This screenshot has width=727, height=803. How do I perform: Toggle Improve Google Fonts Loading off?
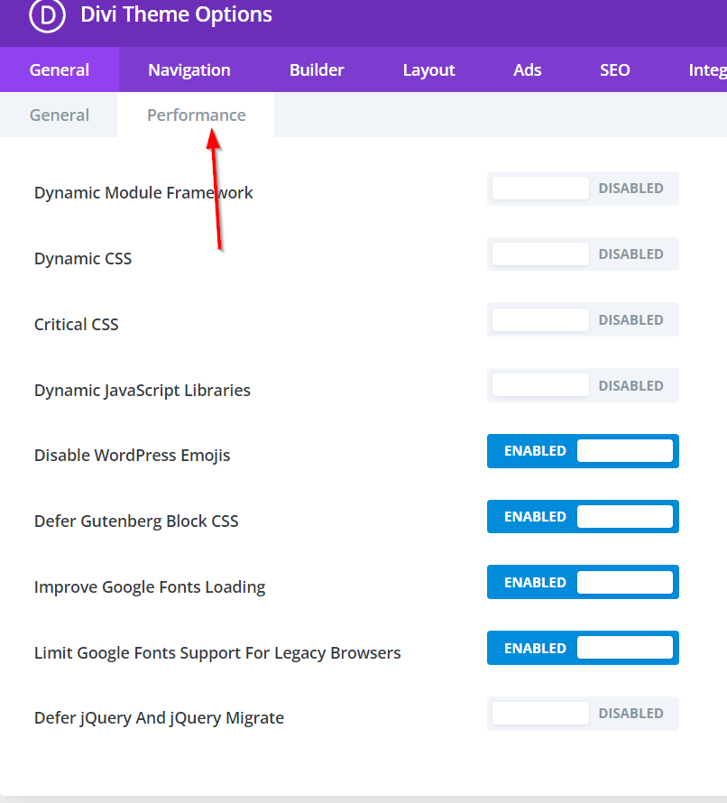point(583,583)
